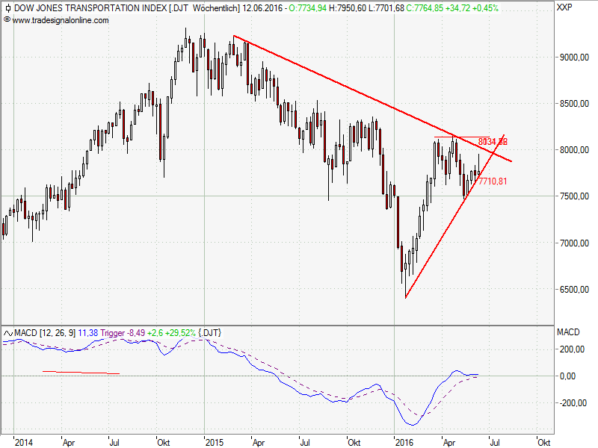Image resolution: width=598 pixels, height=448 pixels.
Task: Click the globe icon beside tradesignalonline URL
Action: point(7,20)
